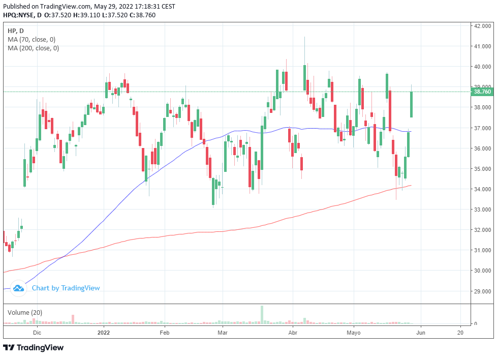The width and height of the screenshot is (497, 357).
Task: Click the 'Dic' label on the time axis
Action: pos(37,333)
